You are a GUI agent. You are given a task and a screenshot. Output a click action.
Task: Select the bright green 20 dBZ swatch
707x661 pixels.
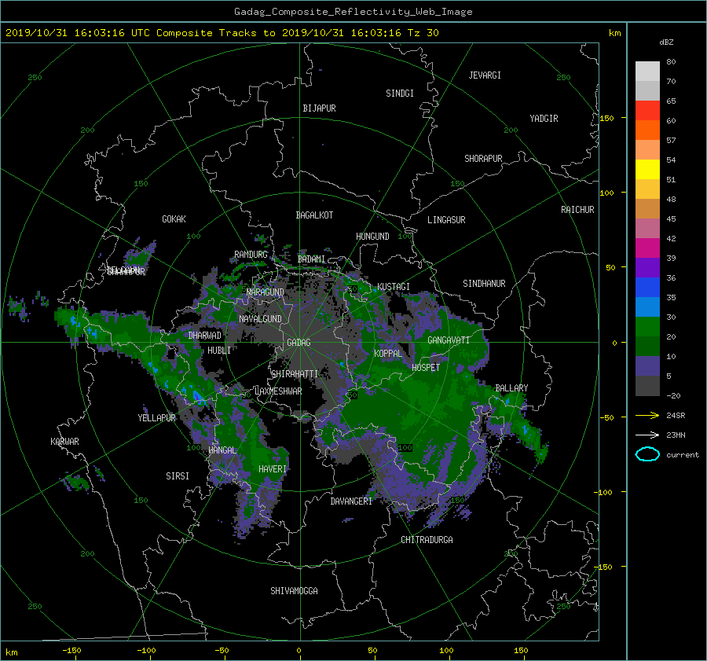[647, 327]
